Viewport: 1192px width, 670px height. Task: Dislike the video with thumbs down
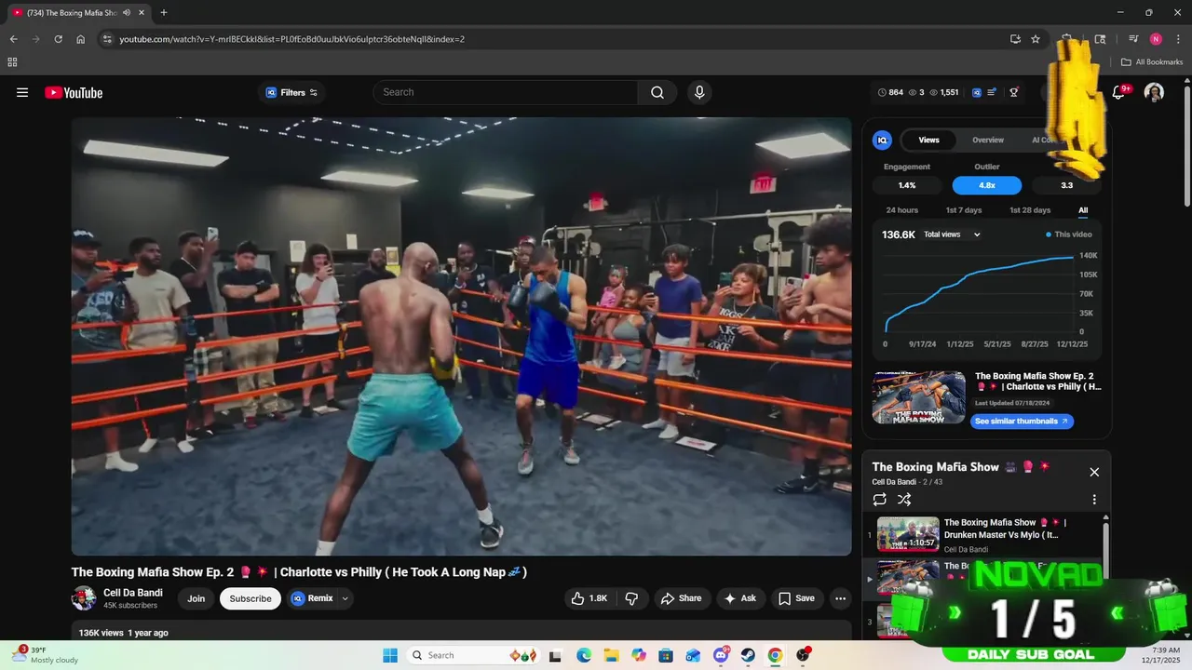631,598
